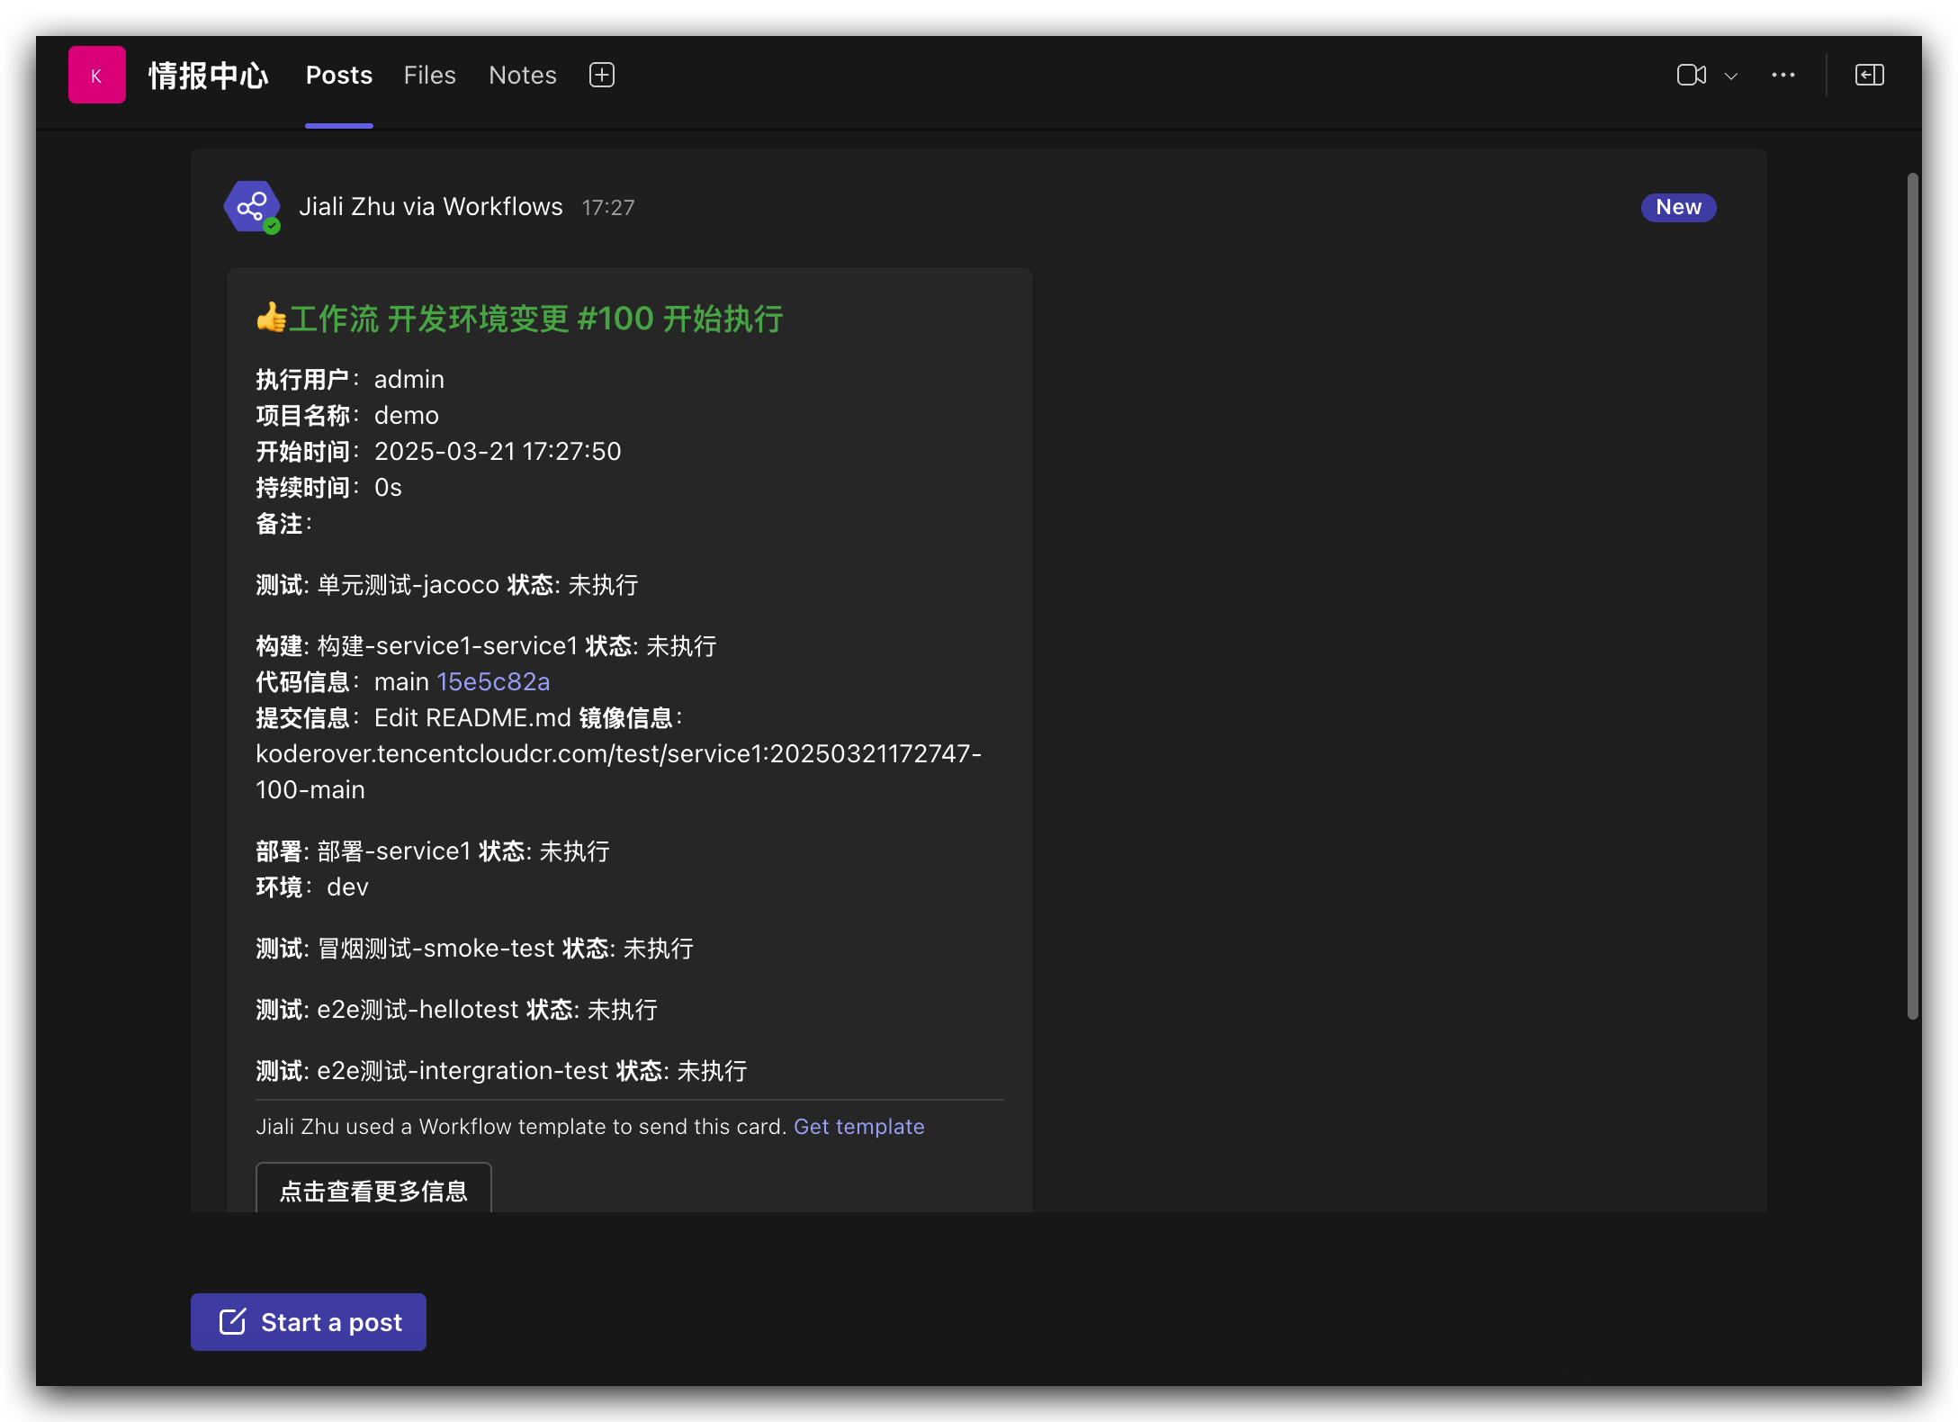The height and width of the screenshot is (1422, 1958).
Task: Click the 点击查看更多信息 button
Action: coord(373,1191)
